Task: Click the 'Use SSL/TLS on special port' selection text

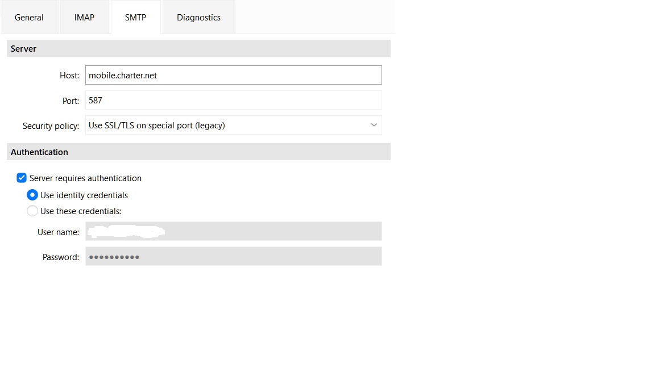Action: pyautogui.click(x=157, y=126)
